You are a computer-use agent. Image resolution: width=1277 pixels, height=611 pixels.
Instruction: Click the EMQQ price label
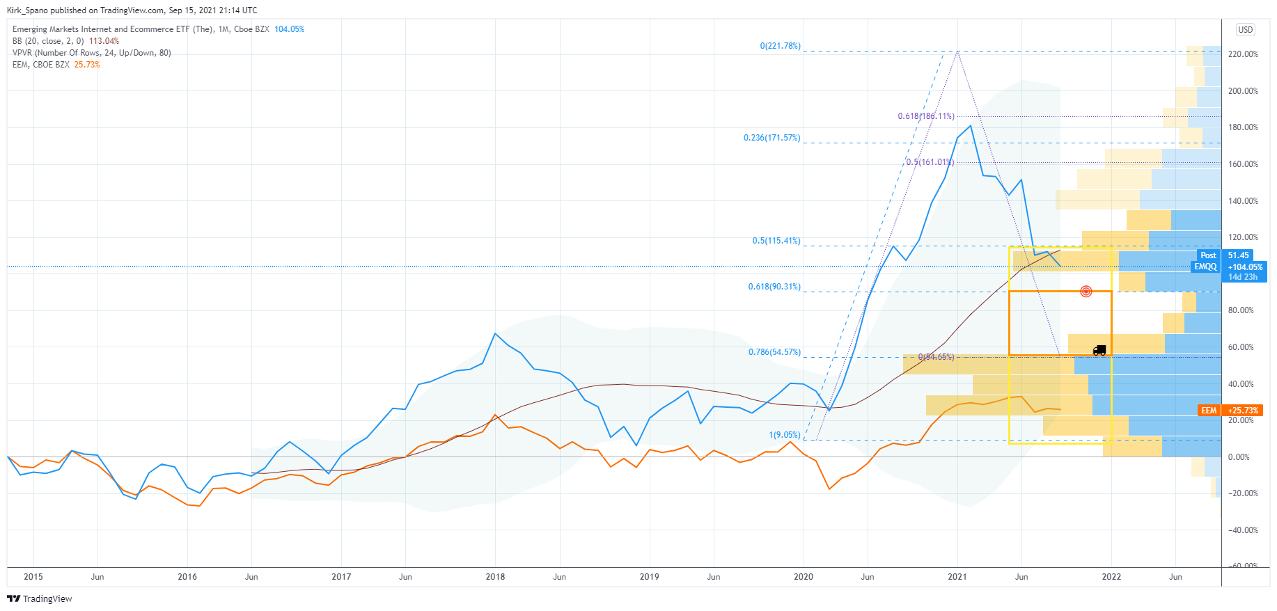1206,267
